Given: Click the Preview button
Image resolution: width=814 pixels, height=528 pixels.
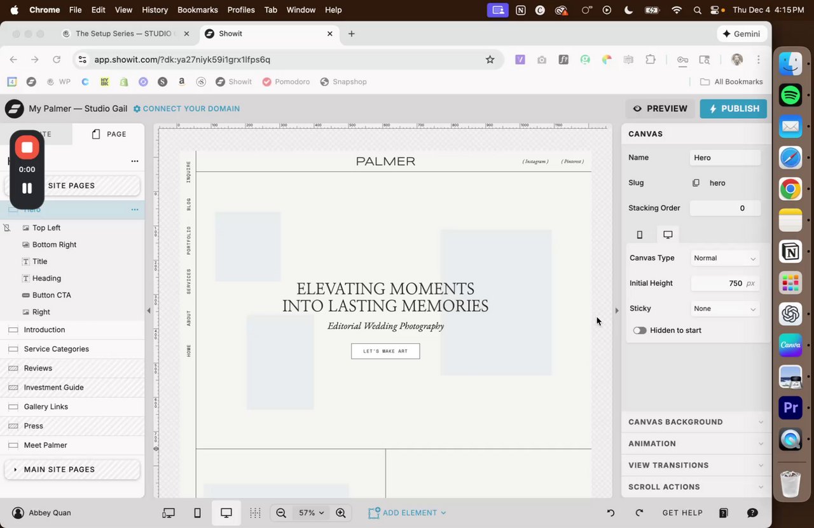Looking at the screenshot, I should tap(660, 109).
